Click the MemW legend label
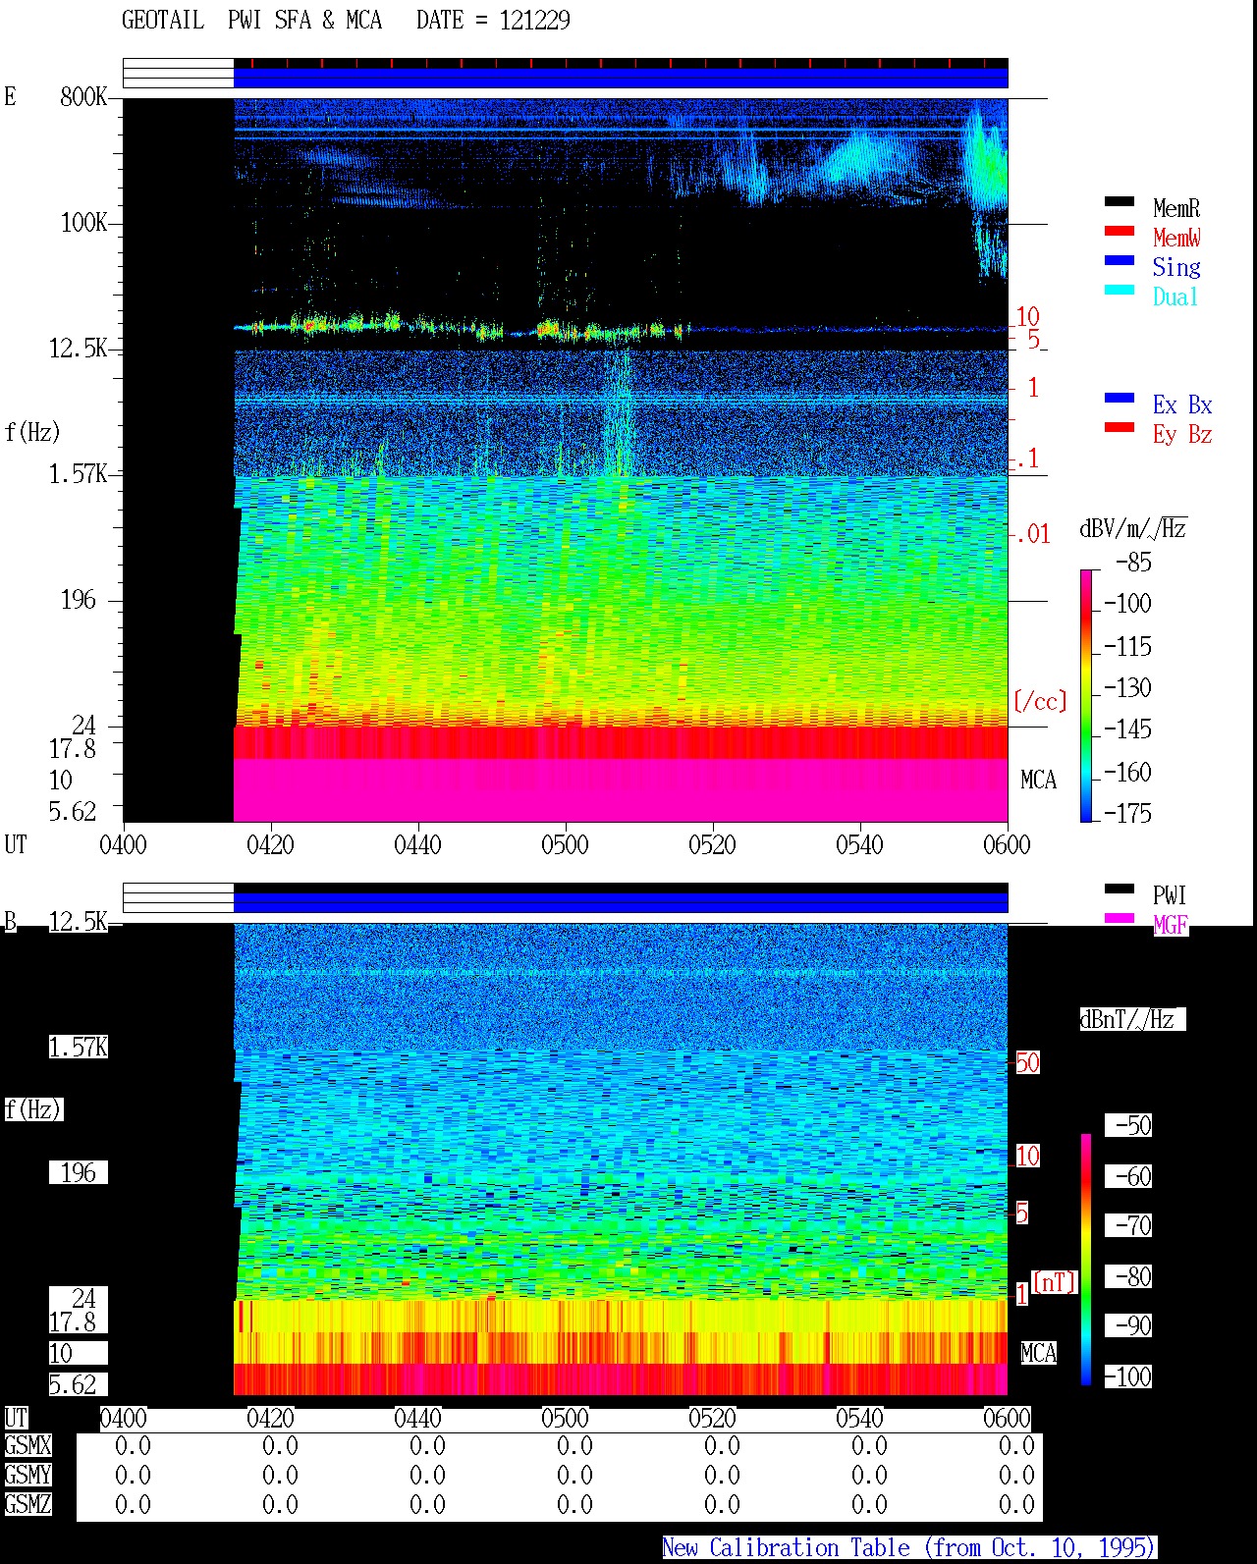This screenshot has height=1564, width=1257. click(x=1176, y=238)
